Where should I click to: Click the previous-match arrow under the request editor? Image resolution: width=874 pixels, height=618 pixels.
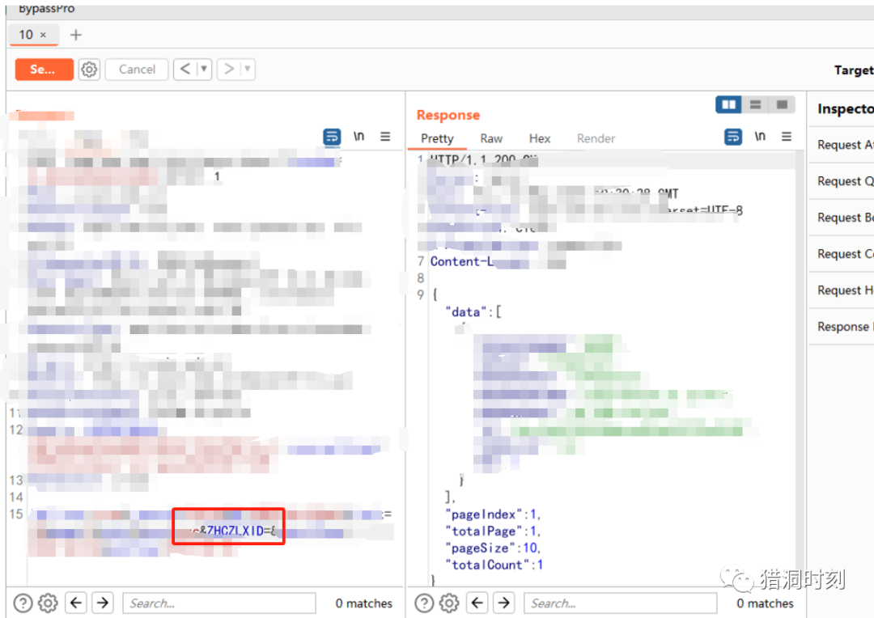[x=74, y=602]
